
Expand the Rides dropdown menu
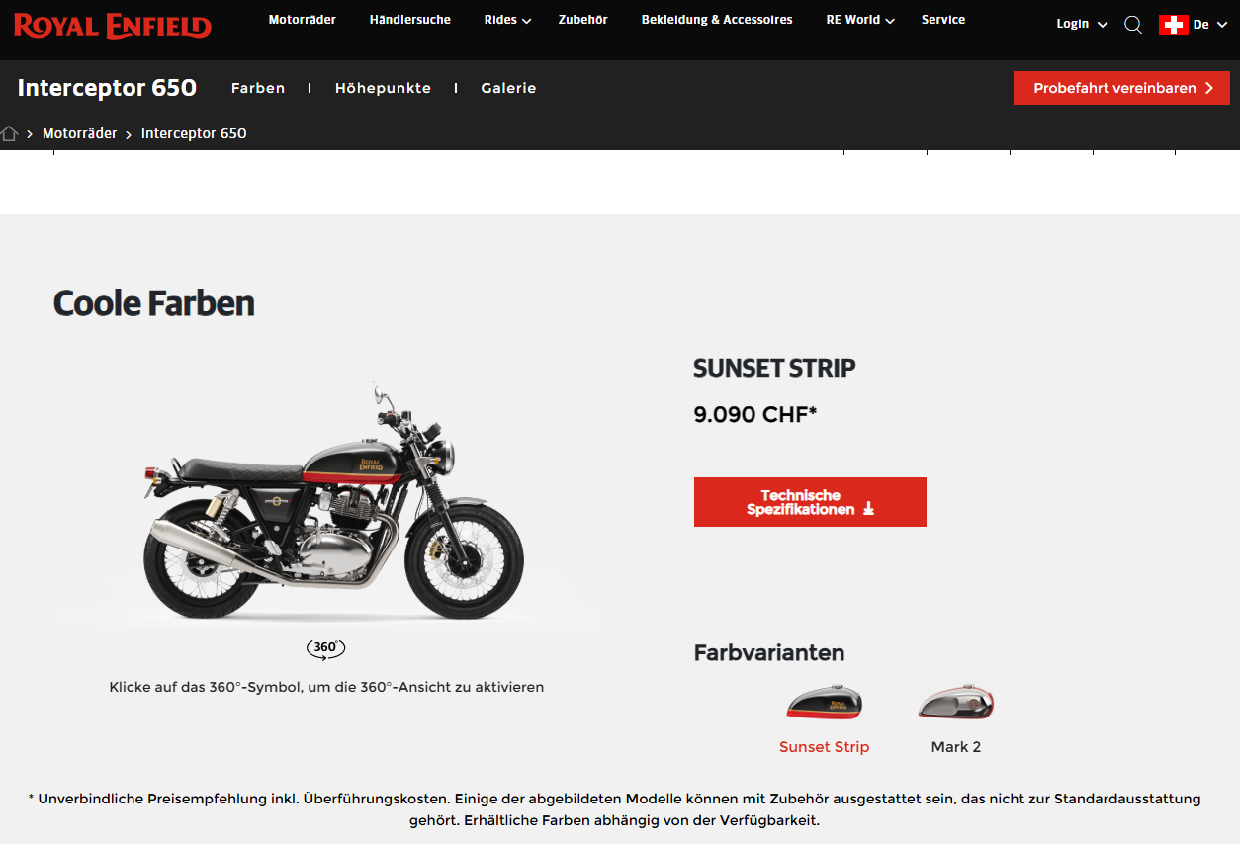507,20
